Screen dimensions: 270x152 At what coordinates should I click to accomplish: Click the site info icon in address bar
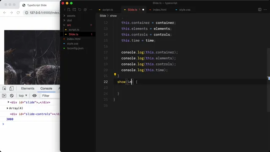tap(27, 13)
